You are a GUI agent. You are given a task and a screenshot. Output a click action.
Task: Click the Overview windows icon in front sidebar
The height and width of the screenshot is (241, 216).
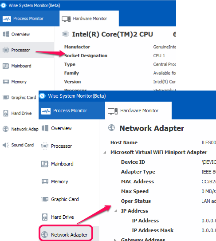(45, 128)
